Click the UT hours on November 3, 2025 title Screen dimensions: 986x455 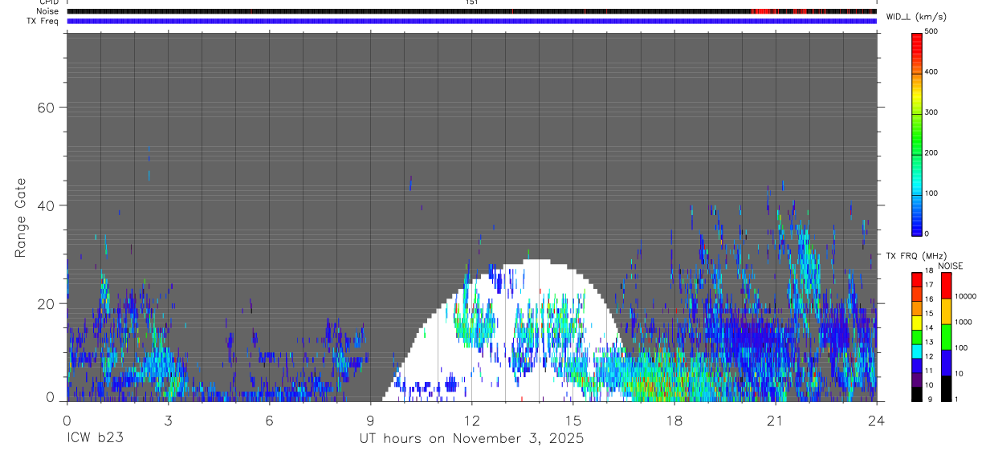click(471, 439)
